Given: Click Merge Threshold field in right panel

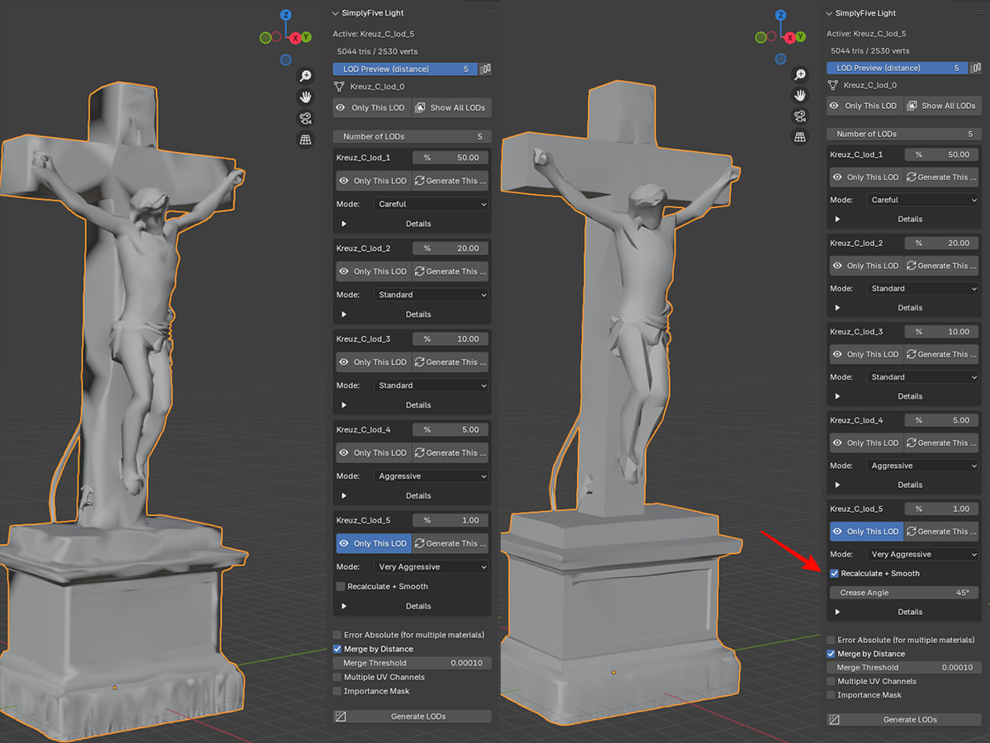Looking at the screenshot, I should pyautogui.click(x=904, y=668).
